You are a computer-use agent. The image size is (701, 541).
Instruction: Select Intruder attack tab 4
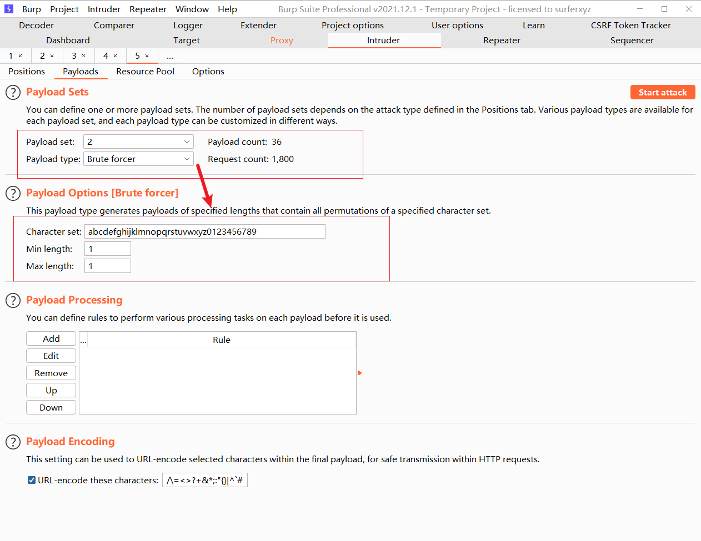point(106,56)
